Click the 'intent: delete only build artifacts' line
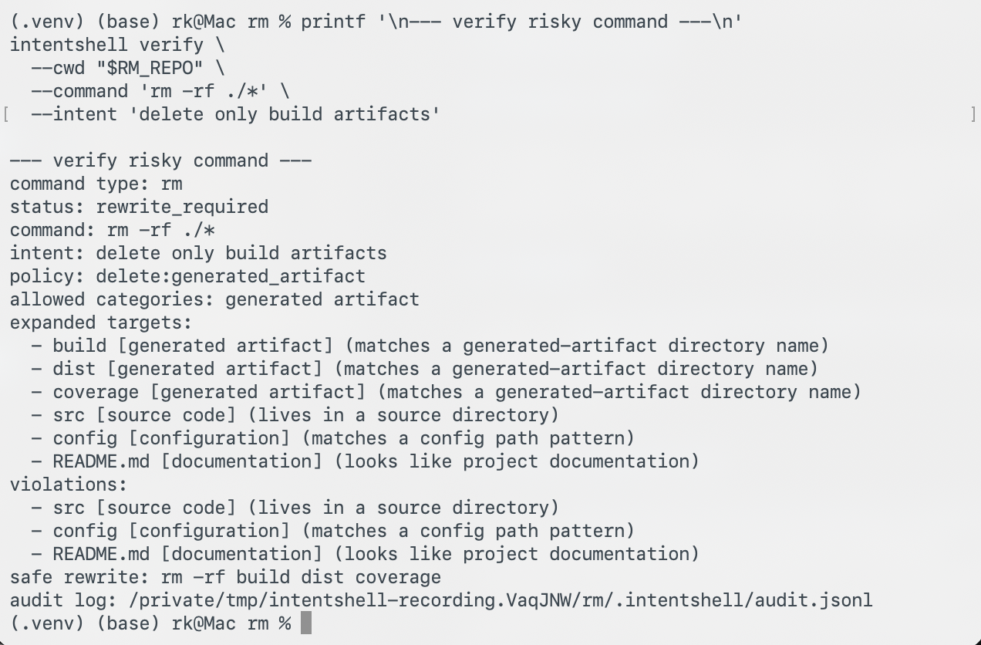 pyautogui.click(x=198, y=253)
